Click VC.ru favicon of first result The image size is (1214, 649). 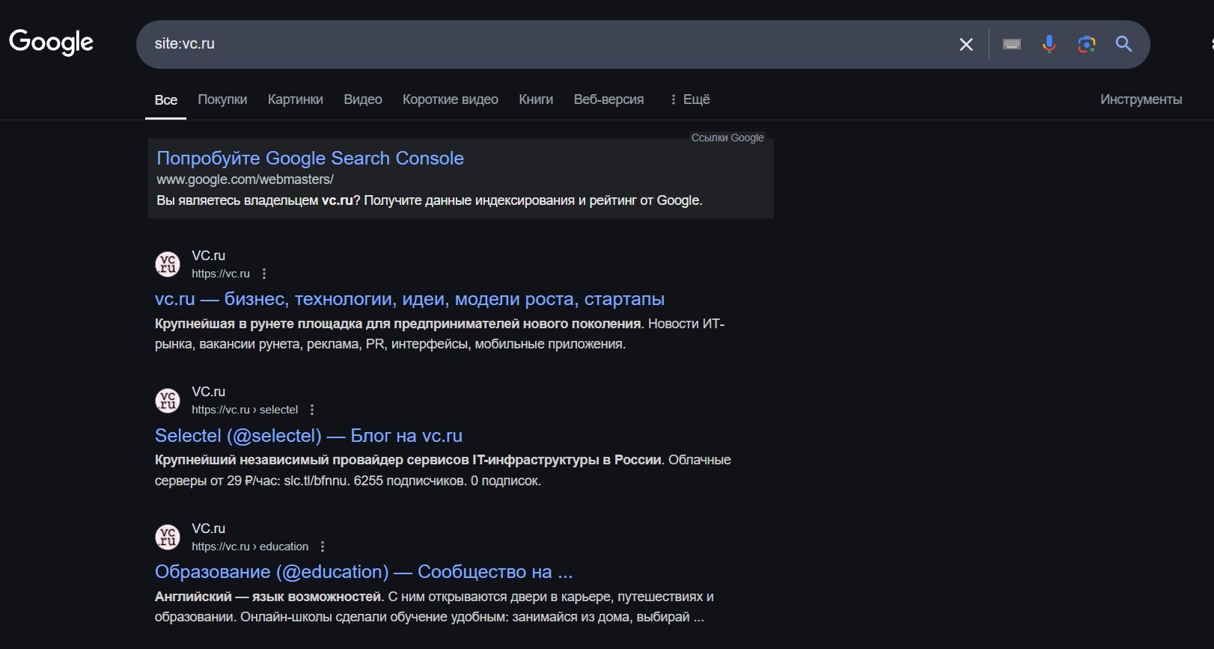(x=168, y=264)
